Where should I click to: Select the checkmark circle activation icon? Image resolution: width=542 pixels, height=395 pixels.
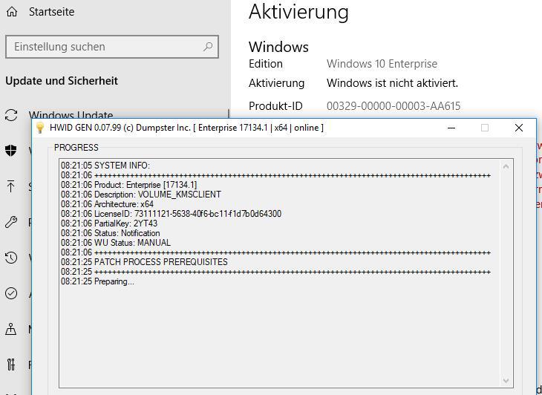click(x=11, y=293)
